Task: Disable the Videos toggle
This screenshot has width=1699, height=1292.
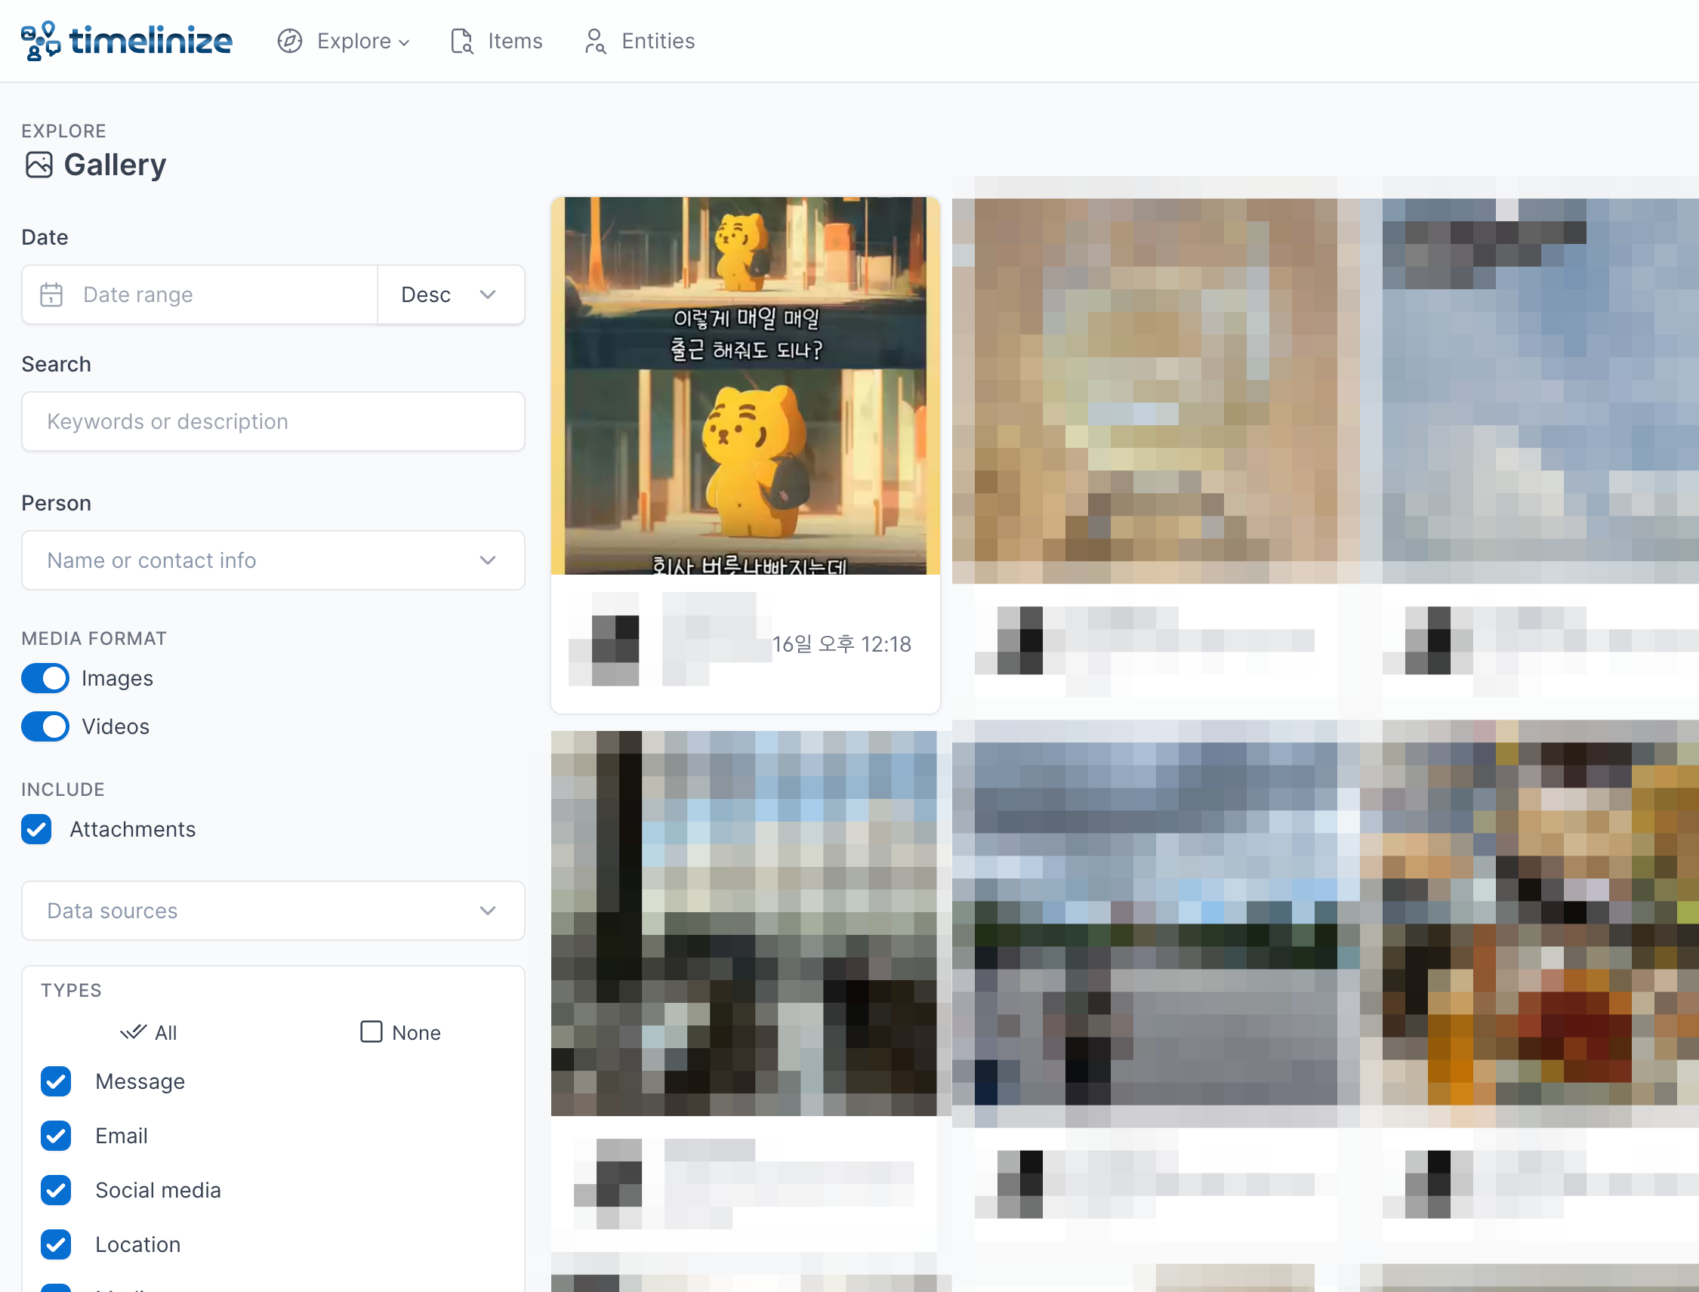Action: pos(45,726)
